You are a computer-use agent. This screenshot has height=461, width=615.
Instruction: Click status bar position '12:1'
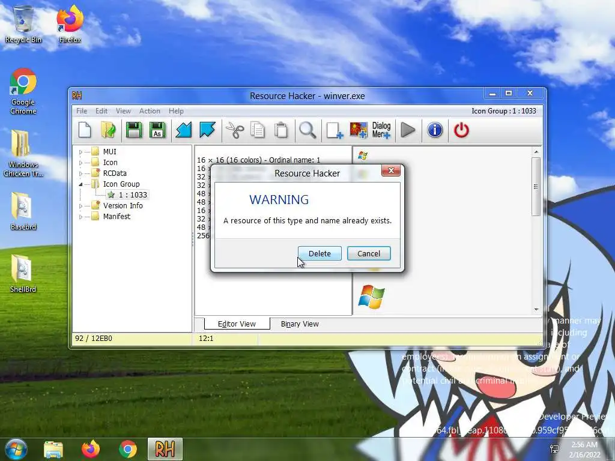206,339
